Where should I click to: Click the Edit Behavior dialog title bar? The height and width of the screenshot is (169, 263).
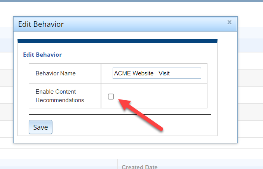(125, 24)
